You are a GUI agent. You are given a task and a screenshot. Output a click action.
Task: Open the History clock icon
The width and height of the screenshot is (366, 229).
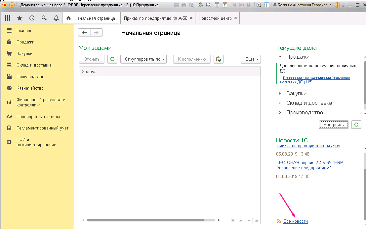(32, 18)
